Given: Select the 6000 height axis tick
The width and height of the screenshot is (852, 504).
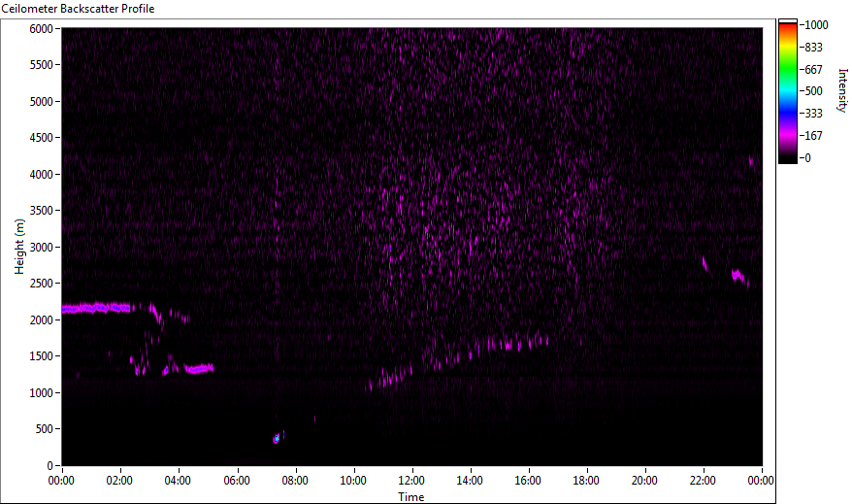Looking at the screenshot, I should [41, 29].
